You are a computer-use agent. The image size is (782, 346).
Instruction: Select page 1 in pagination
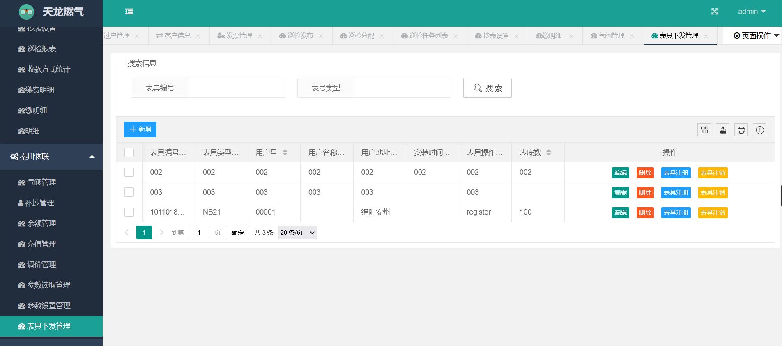[x=144, y=233]
